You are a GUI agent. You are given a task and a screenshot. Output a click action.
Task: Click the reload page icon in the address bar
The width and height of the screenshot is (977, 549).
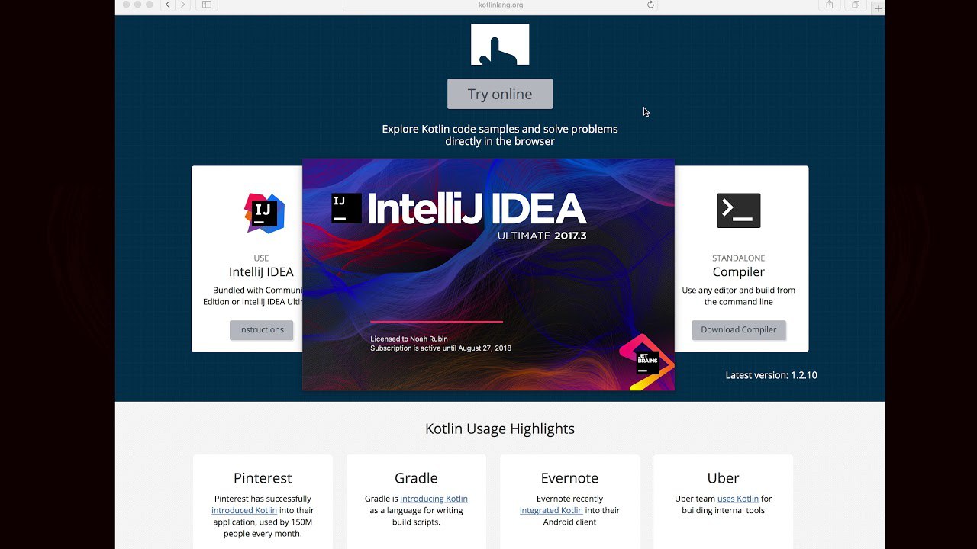(650, 5)
